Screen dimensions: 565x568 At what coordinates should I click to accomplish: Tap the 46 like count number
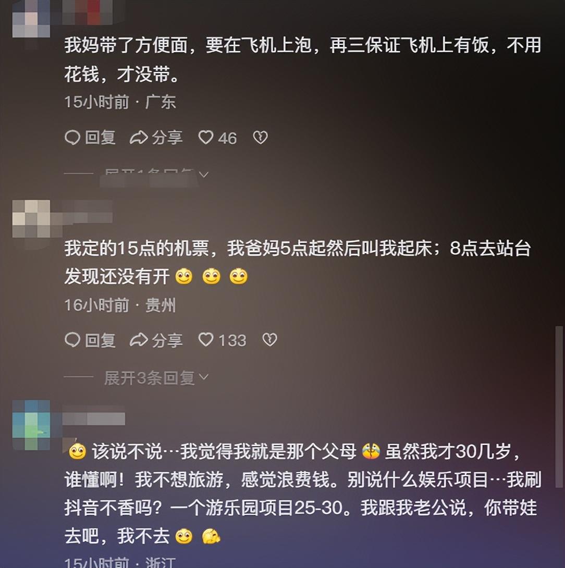(x=227, y=138)
